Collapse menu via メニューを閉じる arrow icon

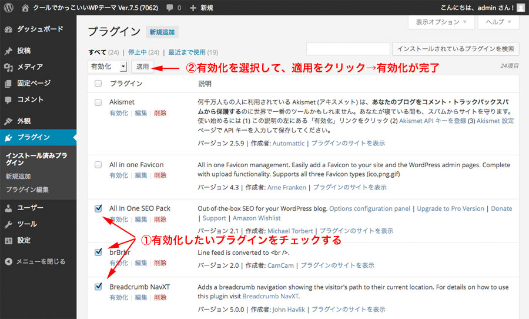[x=8, y=261]
